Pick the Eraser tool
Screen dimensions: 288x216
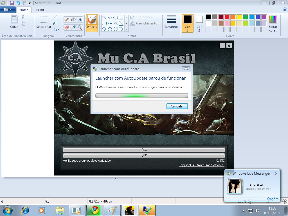tap(67, 27)
